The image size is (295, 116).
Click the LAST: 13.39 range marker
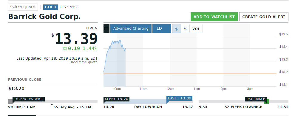pos(180,98)
